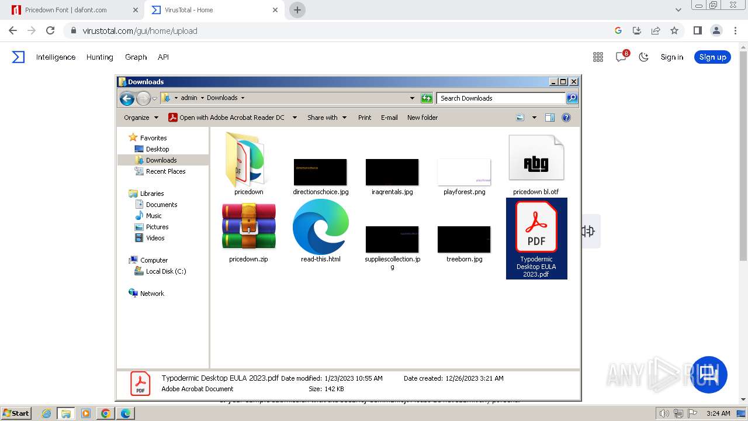Click the green refresh button in Explorer
This screenshot has width=748, height=421.
click(x=427, y=98)
